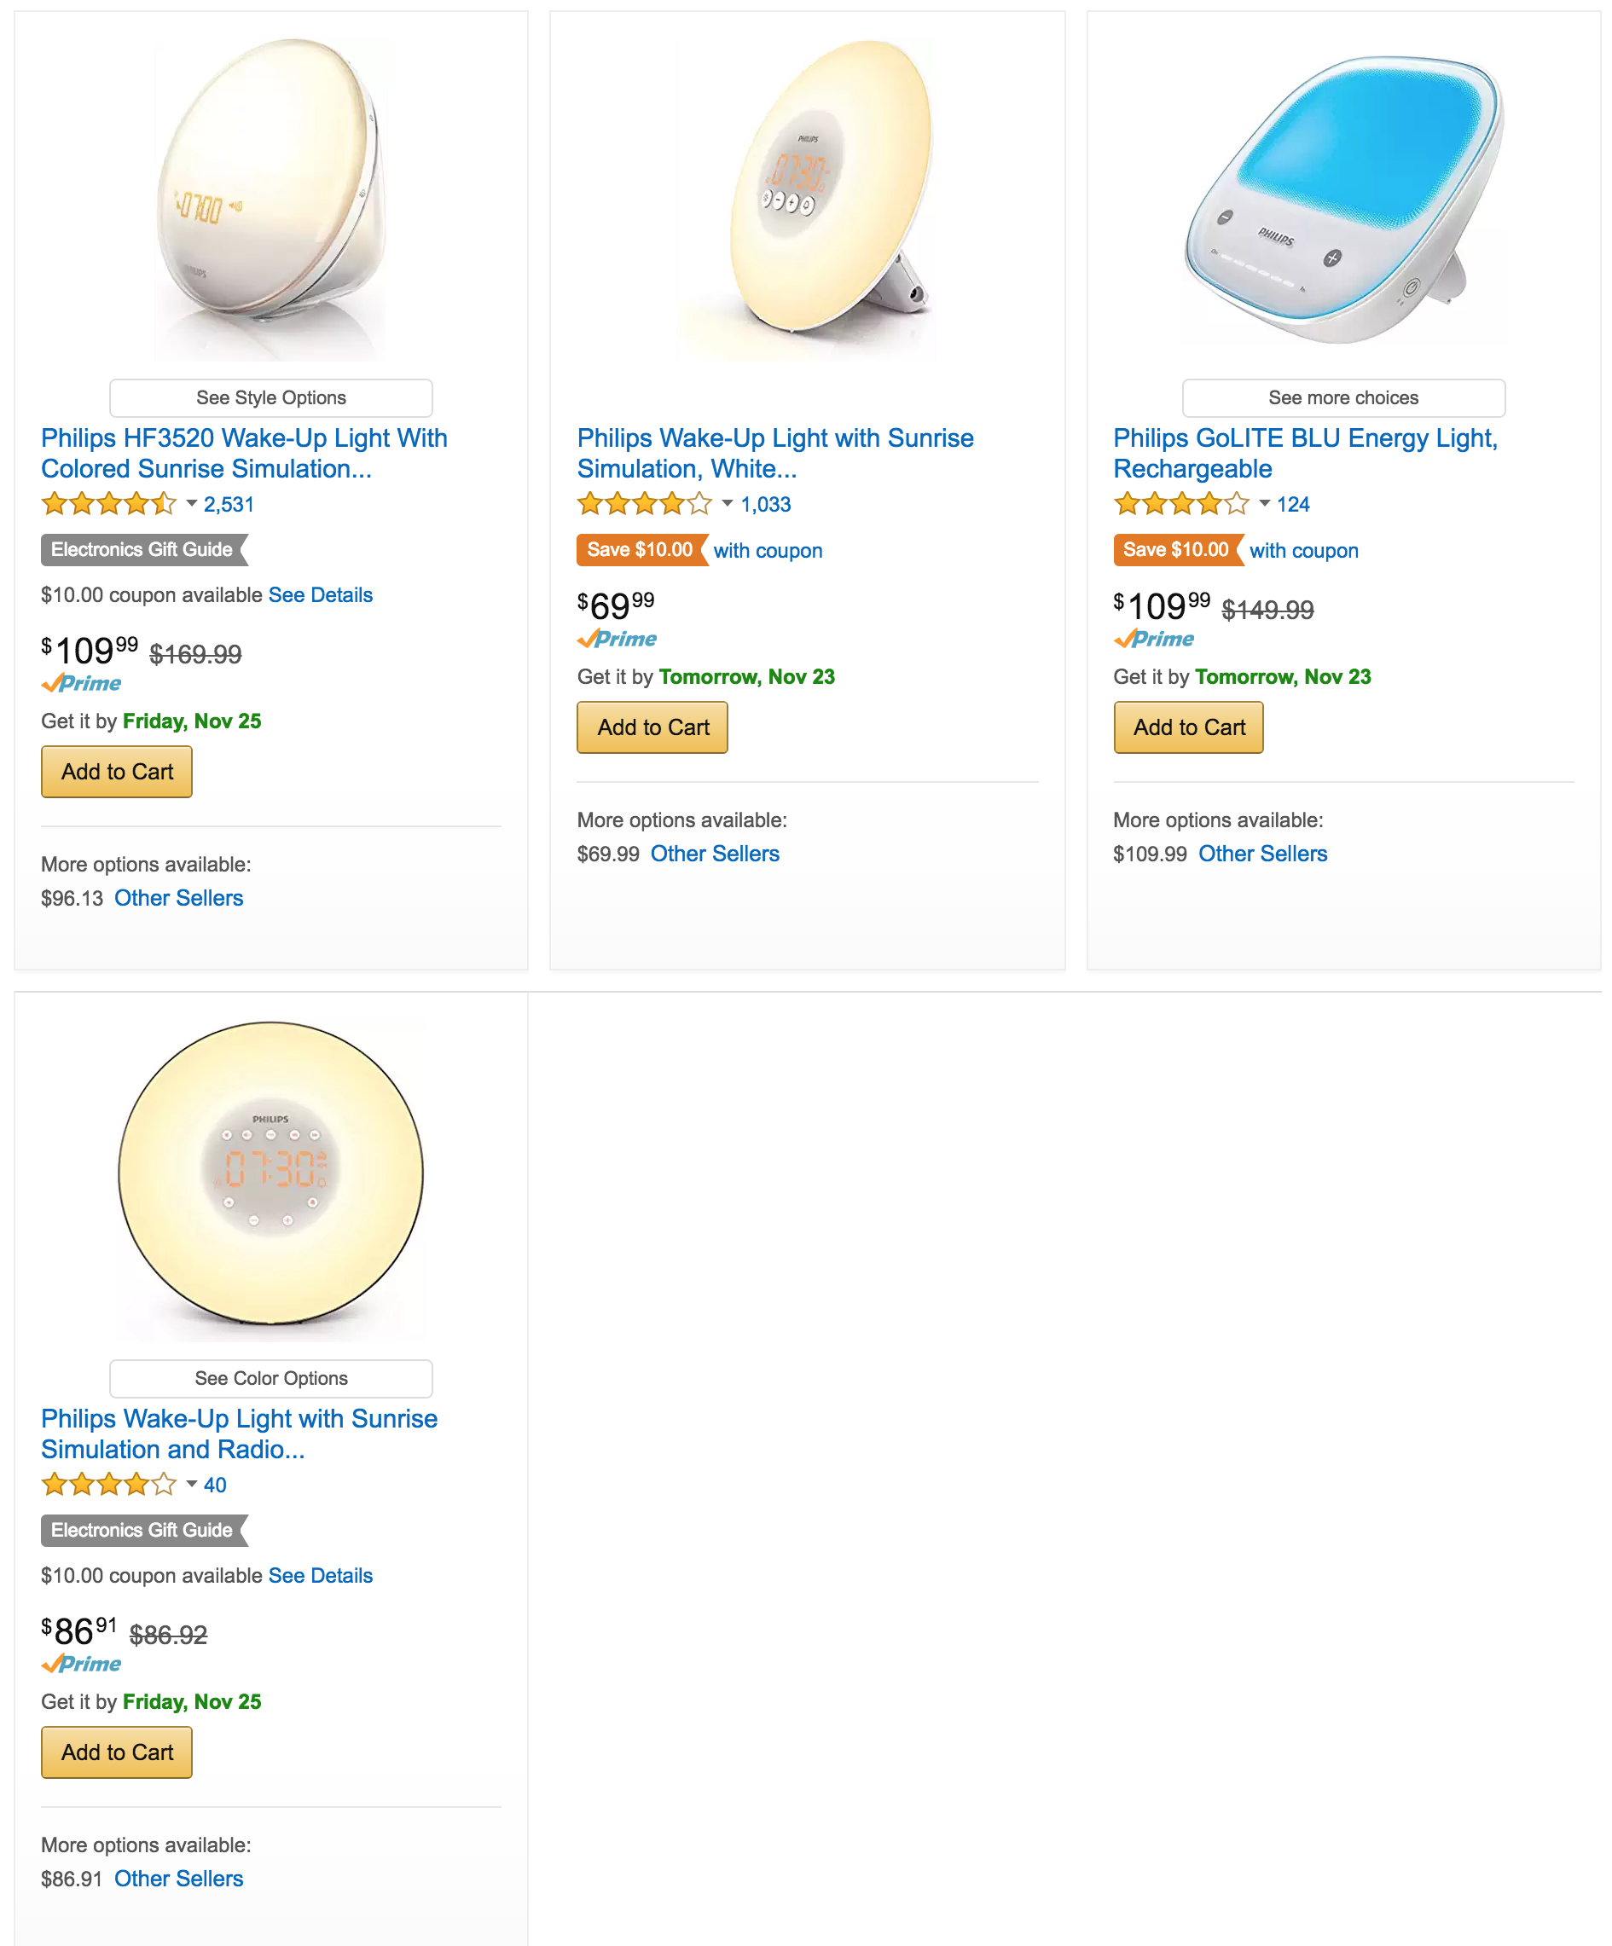
Task: Click the orange Save $10.00 badge on white light
Action: pyautogui.click(x=640, y=549)
